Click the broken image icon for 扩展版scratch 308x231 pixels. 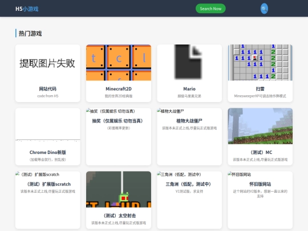click(17, 174)
